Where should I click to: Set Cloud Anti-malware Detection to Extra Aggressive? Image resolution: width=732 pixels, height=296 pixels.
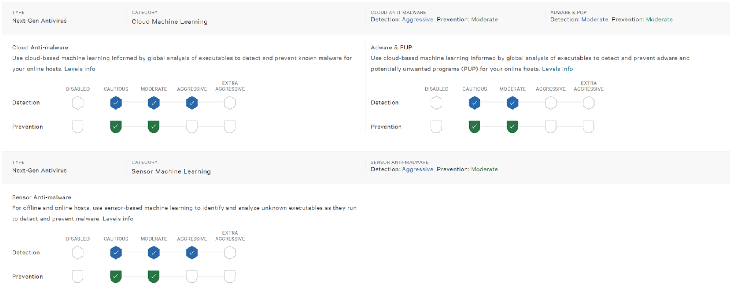click(230, 103)
